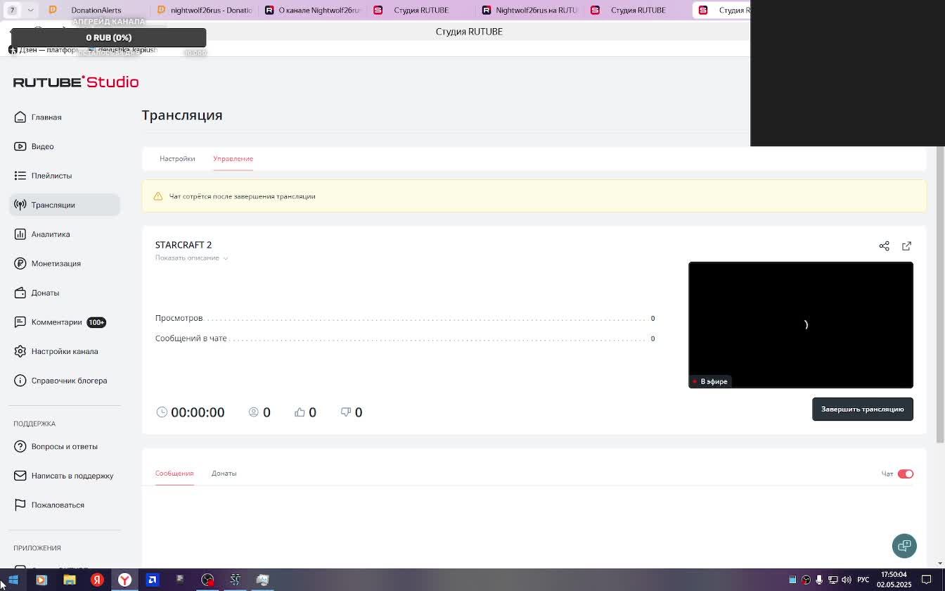
Task: Expand Показать описание under STARCRAFT 2
Action: [x=191, y=258]
